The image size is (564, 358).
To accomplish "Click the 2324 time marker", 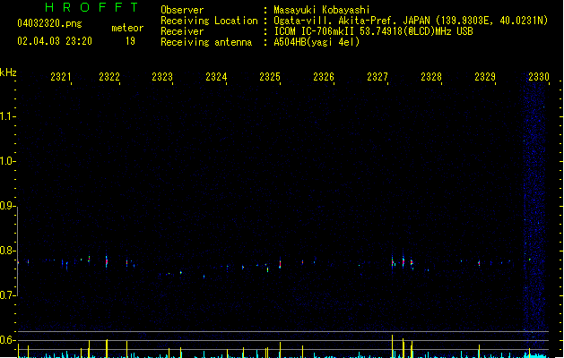I will [216, 77].
